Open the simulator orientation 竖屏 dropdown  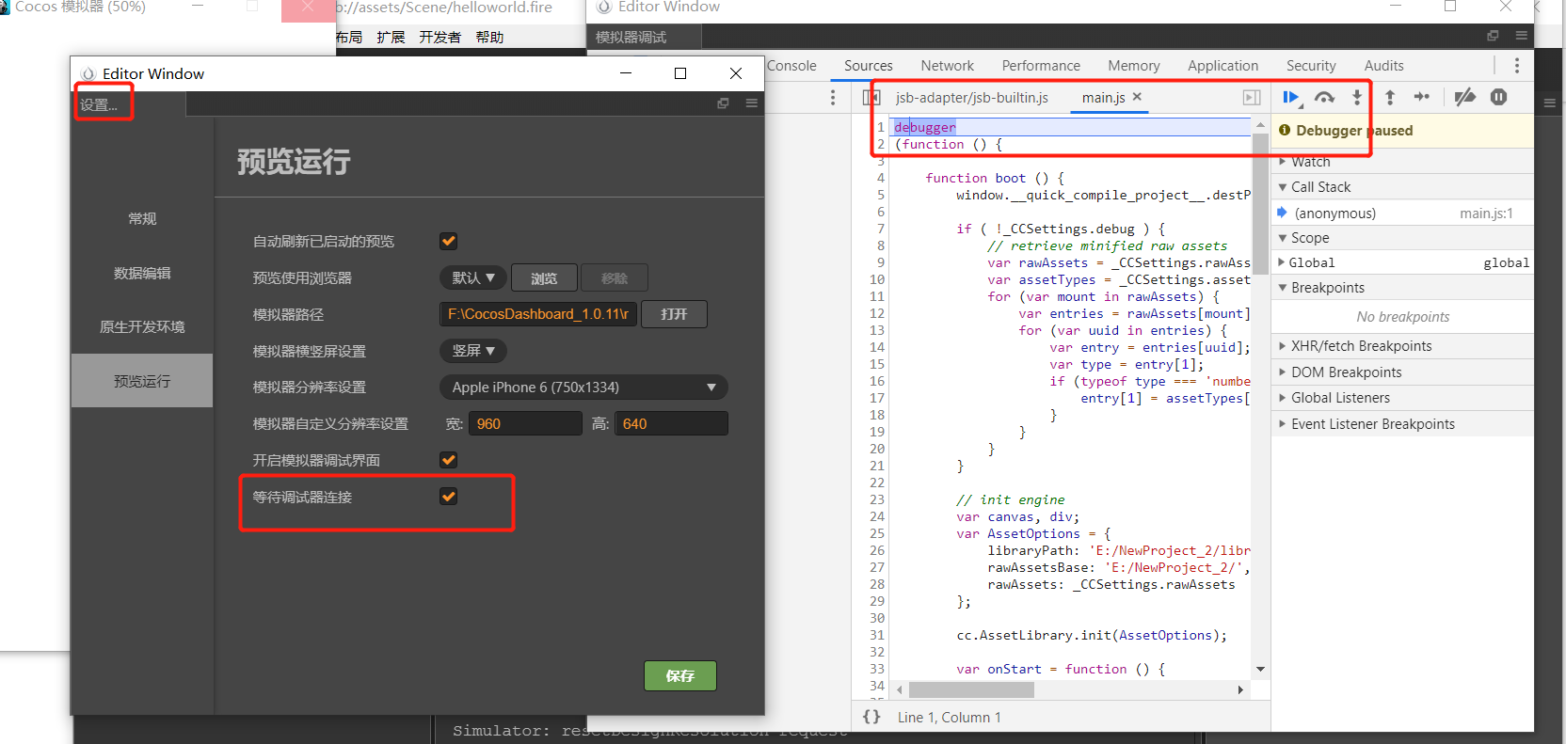[472, 351]
